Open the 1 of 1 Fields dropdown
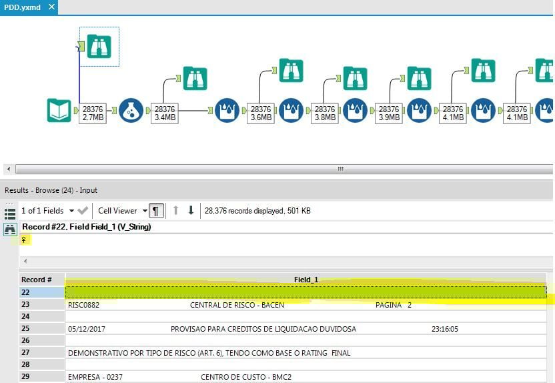 [x=47, y=211]
